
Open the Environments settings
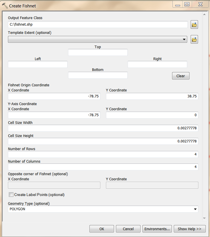(157, 228)
